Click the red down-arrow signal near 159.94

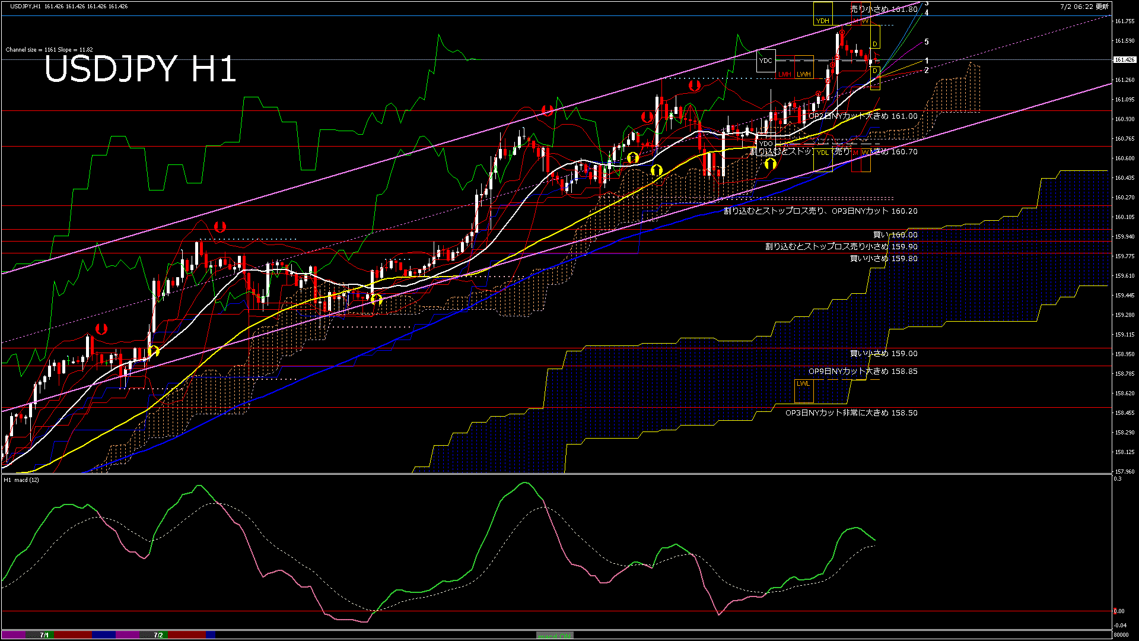220,227
